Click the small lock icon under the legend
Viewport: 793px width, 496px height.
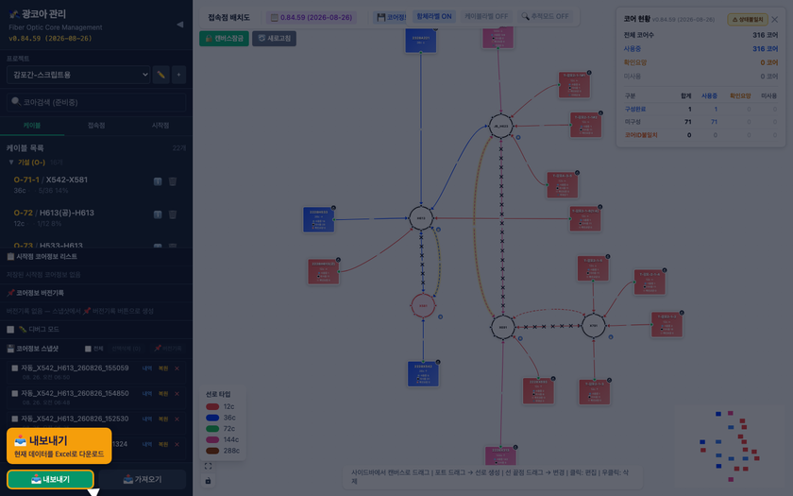(x=209, y=480)
